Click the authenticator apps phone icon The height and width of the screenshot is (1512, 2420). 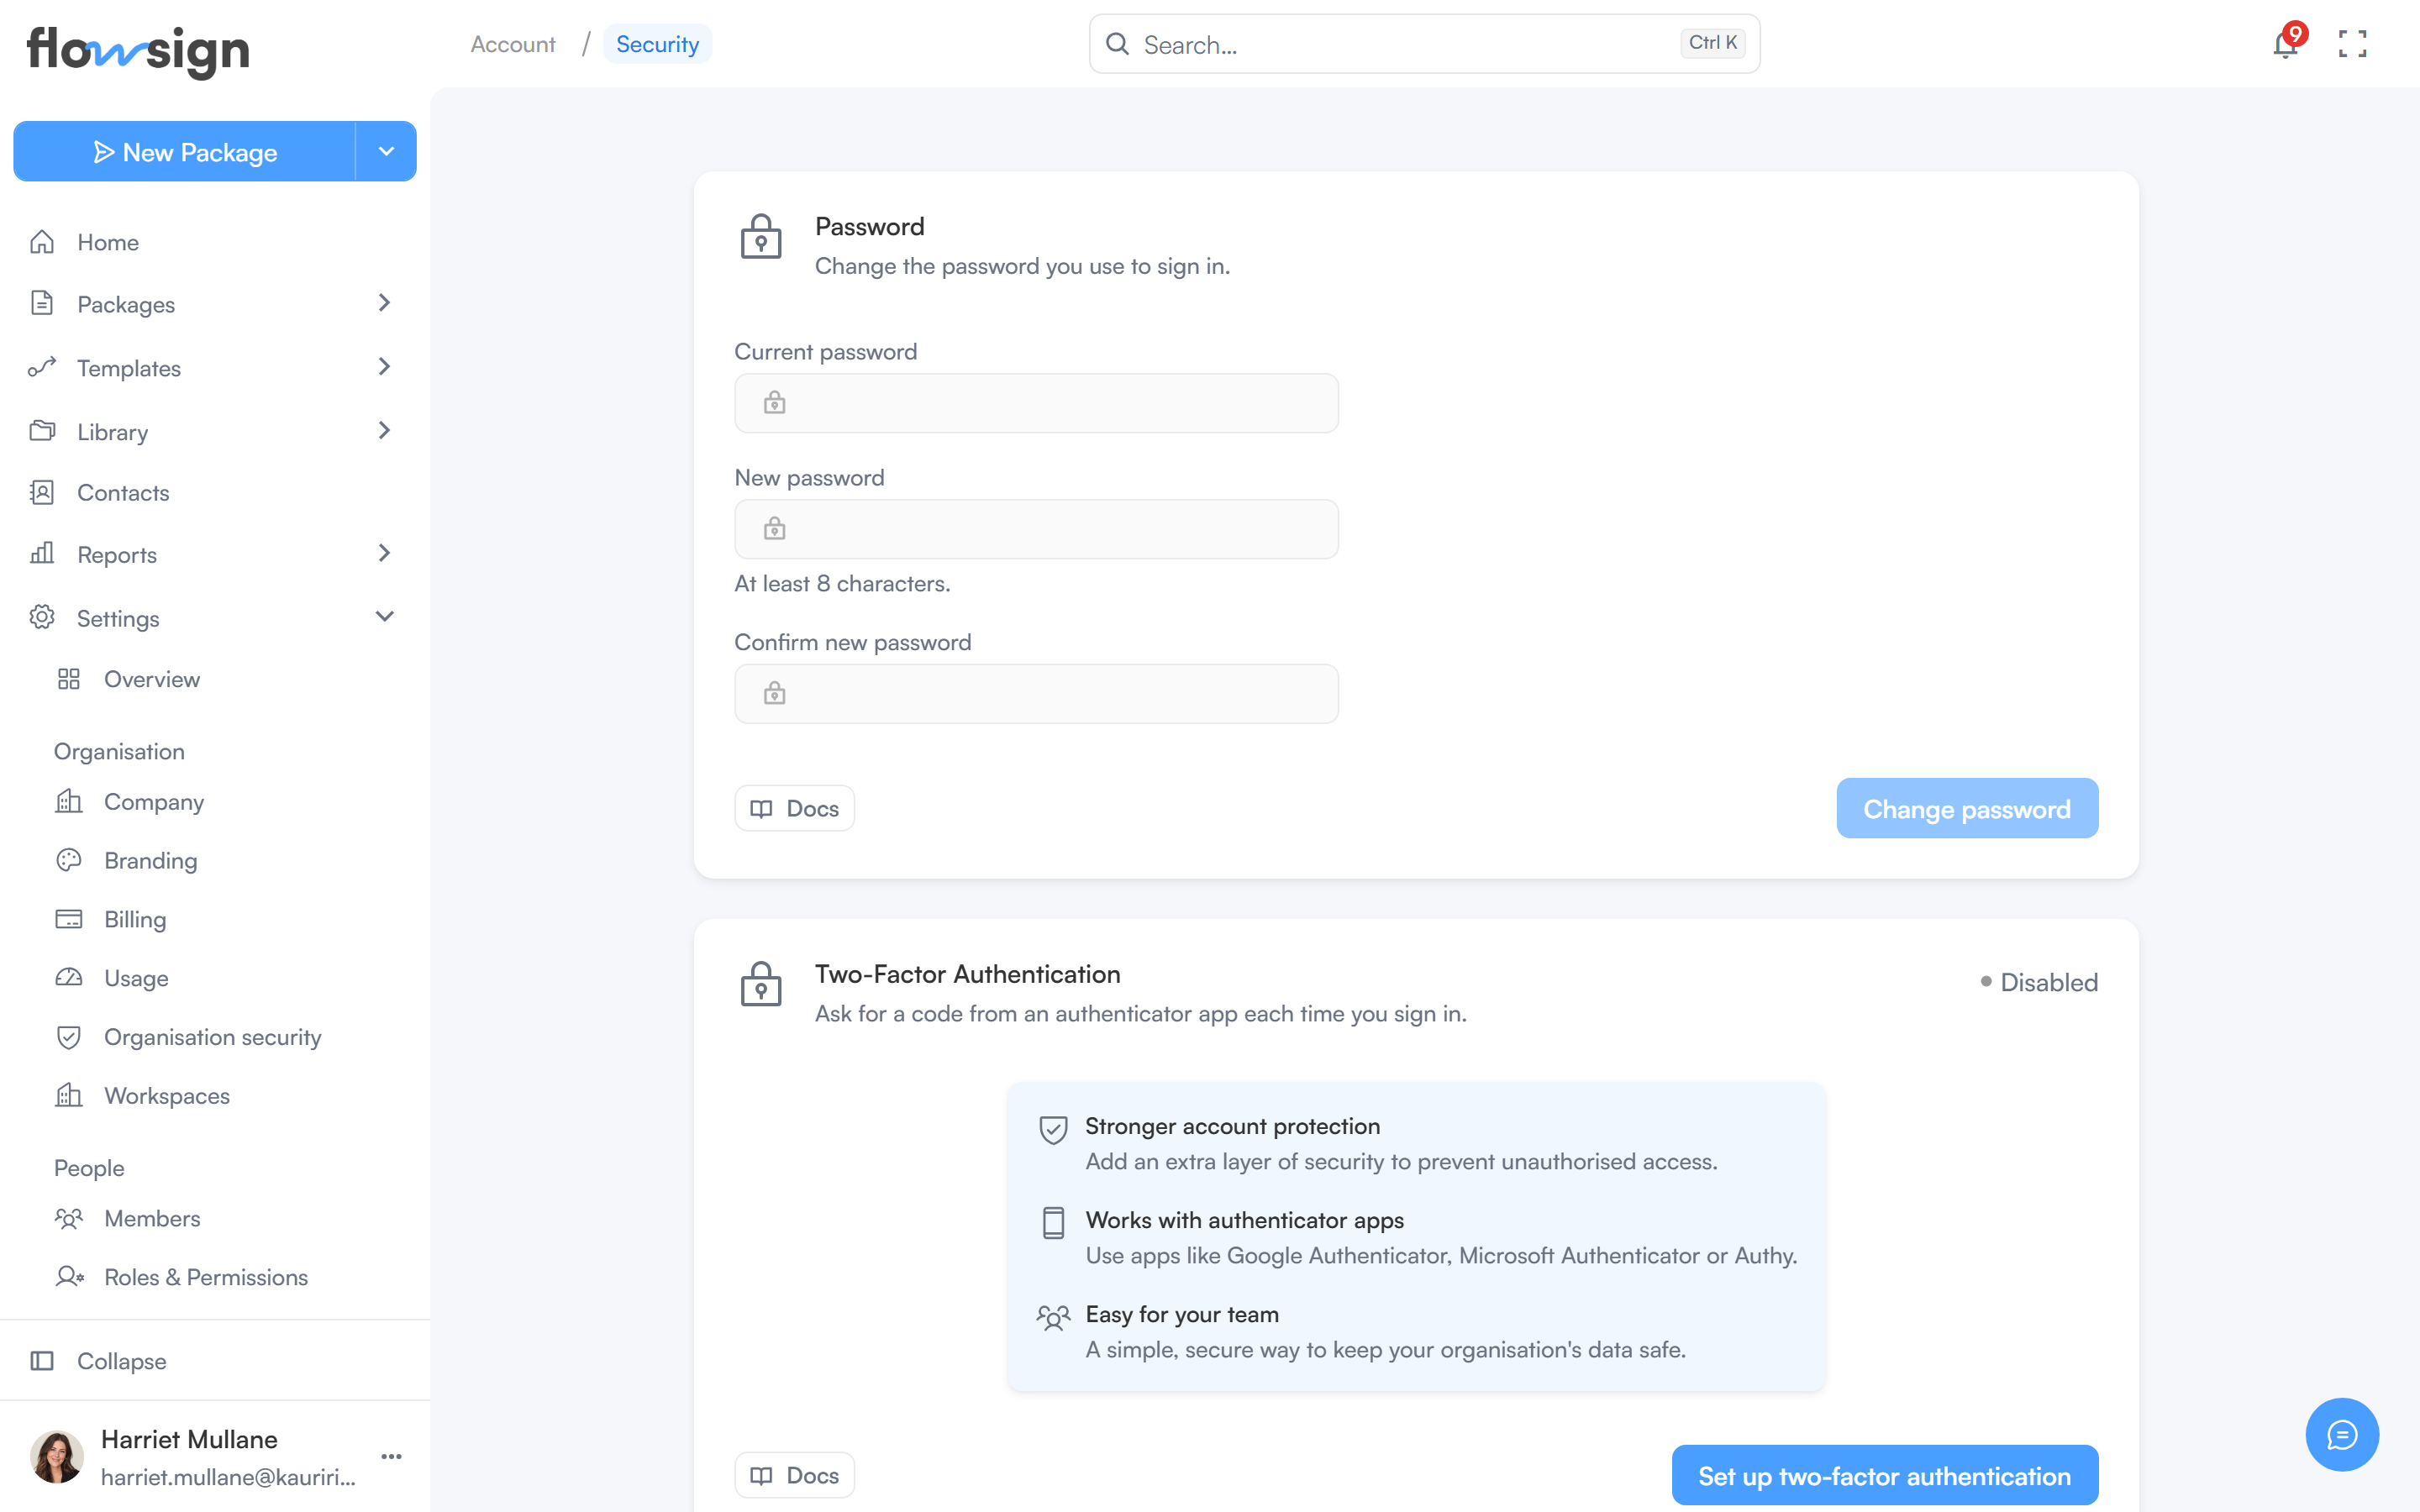(x=1053, y=1223)
